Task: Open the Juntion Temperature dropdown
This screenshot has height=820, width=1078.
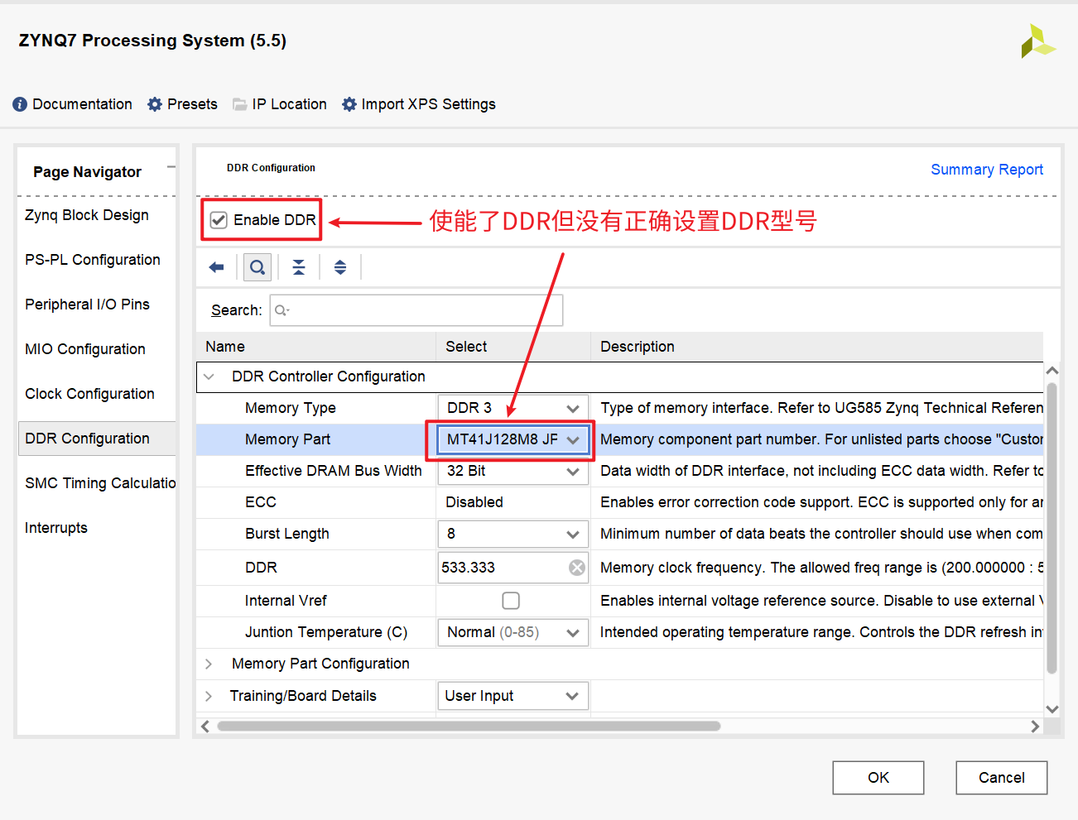Action: tap(513, 632)
